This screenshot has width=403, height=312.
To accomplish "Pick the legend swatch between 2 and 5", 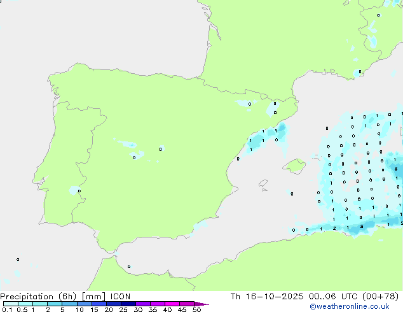I will coord(55,304).
